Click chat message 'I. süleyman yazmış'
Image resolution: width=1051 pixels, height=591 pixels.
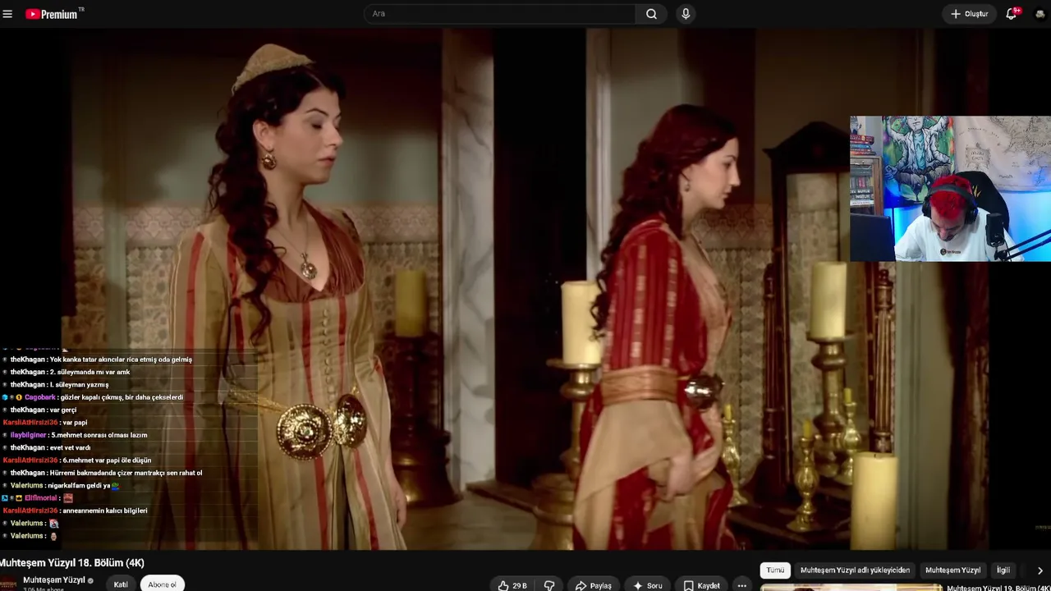[x=80, y=385]
